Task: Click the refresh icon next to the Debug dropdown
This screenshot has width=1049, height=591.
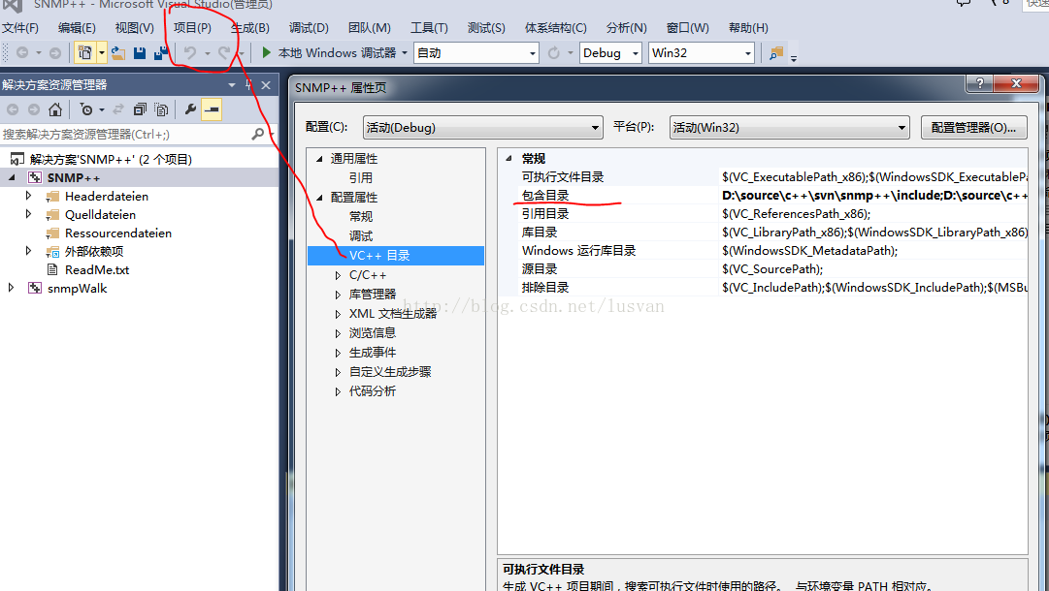Action: pyautogui.click(x=554, y=52)
